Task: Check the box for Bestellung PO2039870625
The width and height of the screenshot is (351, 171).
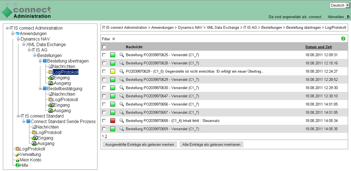Action: point(104,55)
